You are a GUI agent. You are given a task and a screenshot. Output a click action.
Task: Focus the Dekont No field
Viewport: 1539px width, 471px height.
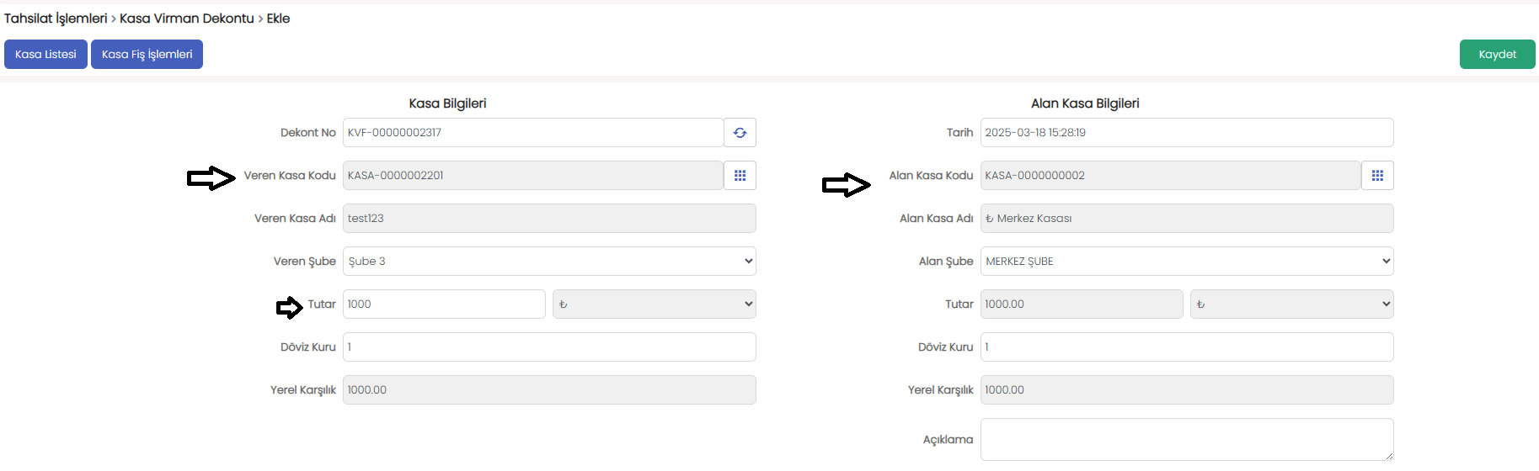coord(533,133)
